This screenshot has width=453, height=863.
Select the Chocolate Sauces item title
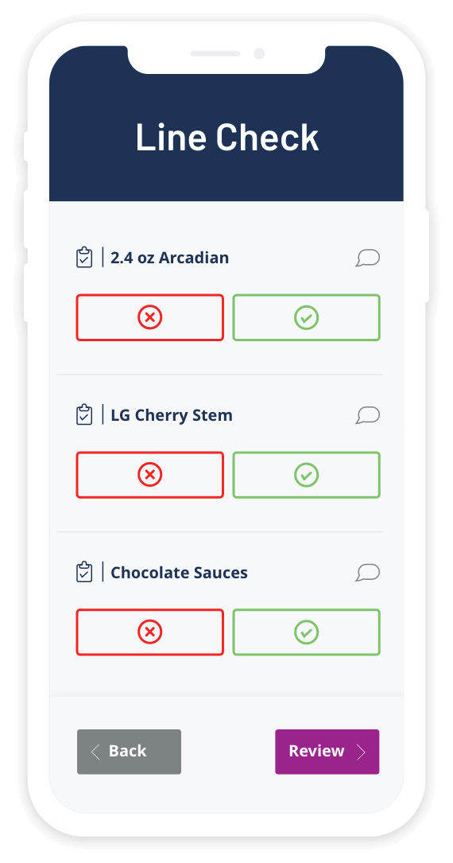click(x=180, y=573)
